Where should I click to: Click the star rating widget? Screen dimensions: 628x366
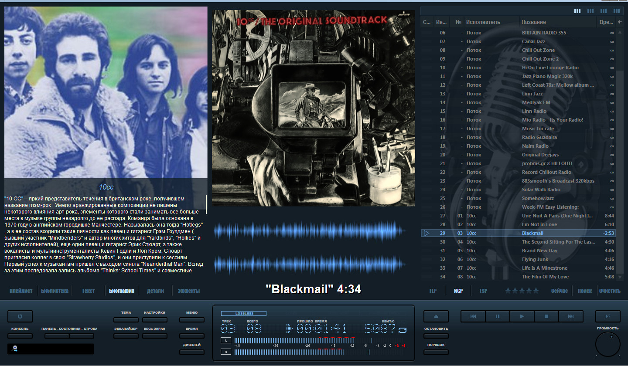tap(522, 291)
